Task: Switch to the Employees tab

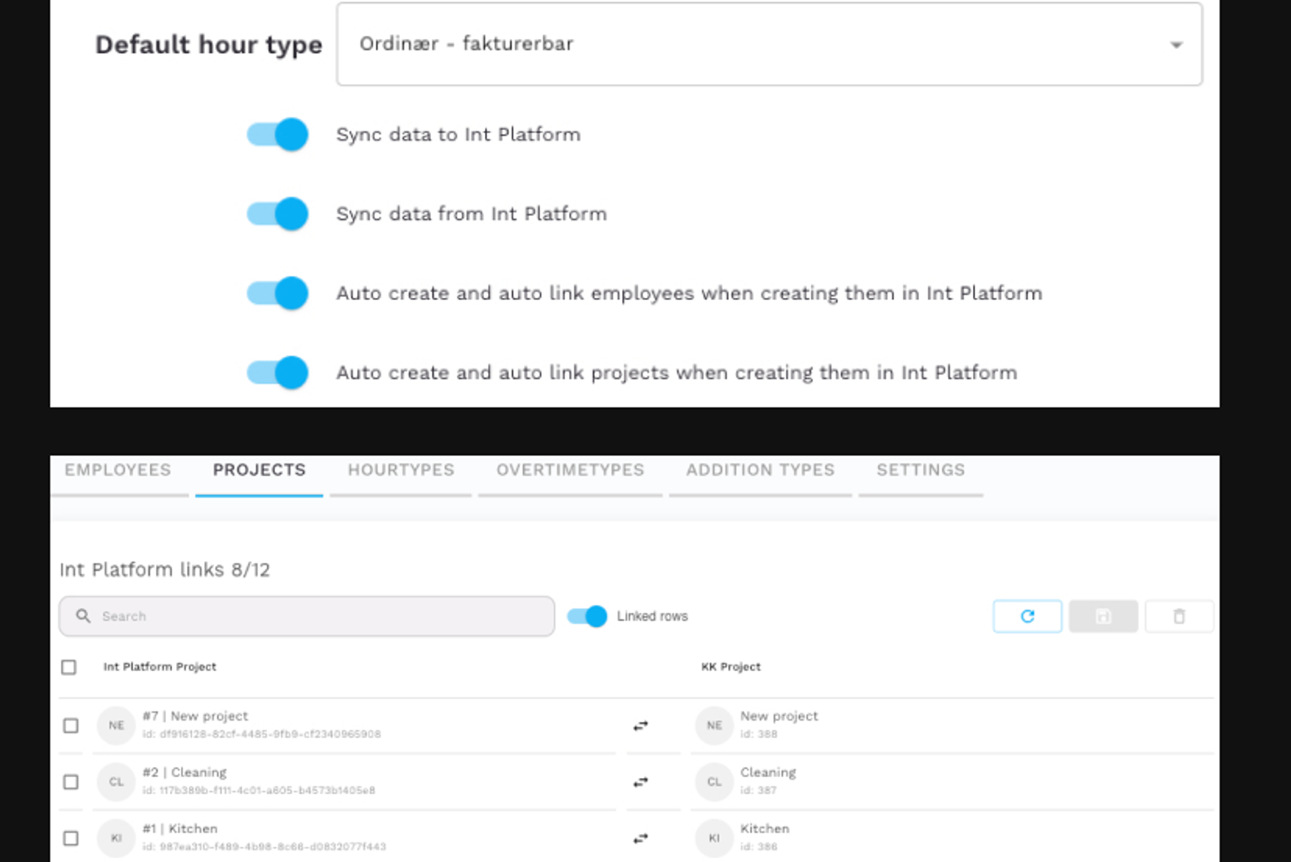Action: pos(118,470)
